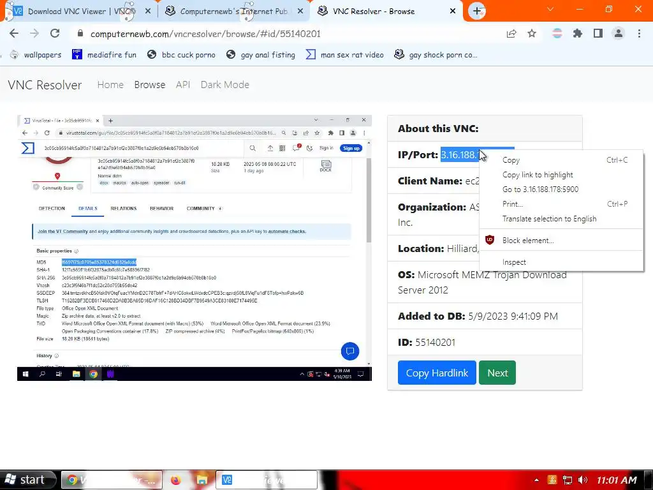This screenshot has width=653, height=490.
Task: Open the network tray icon
Action: pos(567,480)
